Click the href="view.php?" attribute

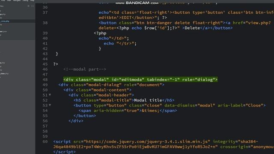(x=252, y=23)
